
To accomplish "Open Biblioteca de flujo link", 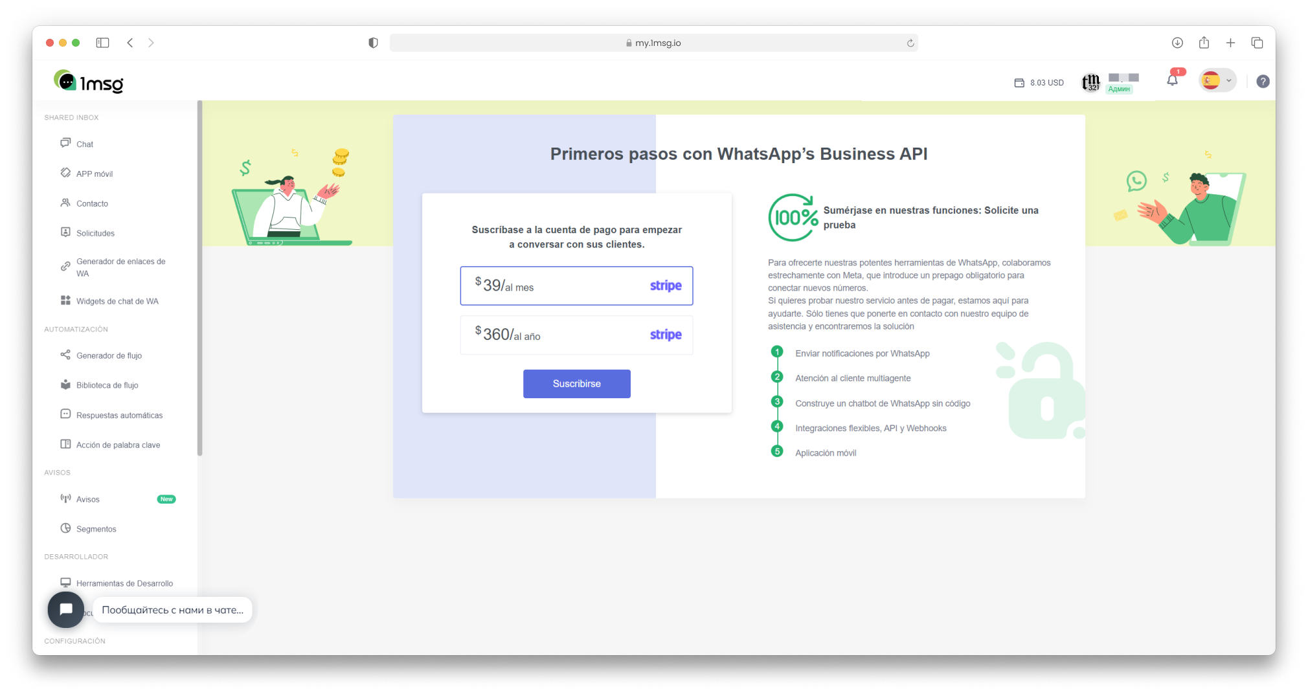I will point(107,385).
